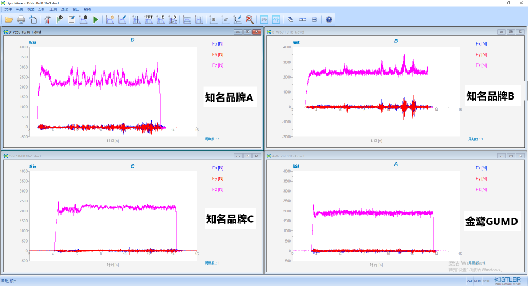Click the 时间 [s] axis label in graph C
The height and width of the screenshot is (286, 528).
click(x=113, y=265)
